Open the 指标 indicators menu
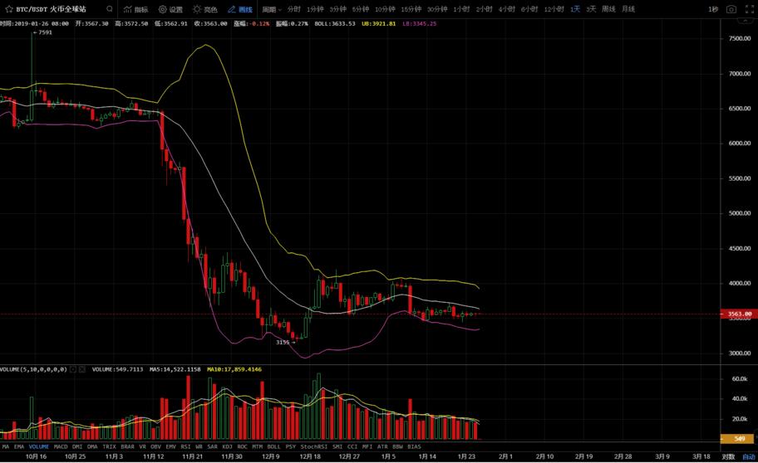Screen dimensions: 758x463 click(x=135, y=9)
